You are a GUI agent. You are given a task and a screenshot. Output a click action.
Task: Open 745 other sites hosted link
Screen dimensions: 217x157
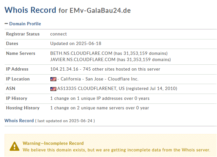tap(121, 69)
